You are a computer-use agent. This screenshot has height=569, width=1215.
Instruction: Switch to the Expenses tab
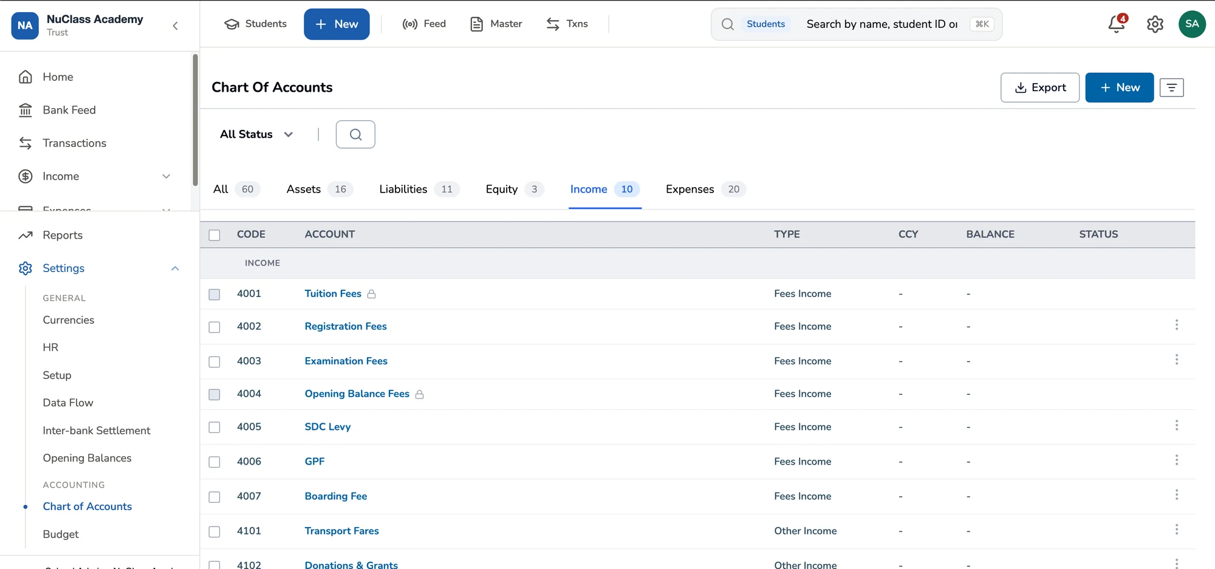pyautogui.click(x=706, y=189)
